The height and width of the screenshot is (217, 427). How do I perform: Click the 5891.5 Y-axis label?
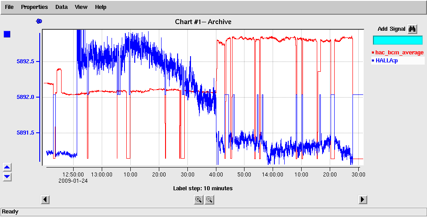point(26,133)
